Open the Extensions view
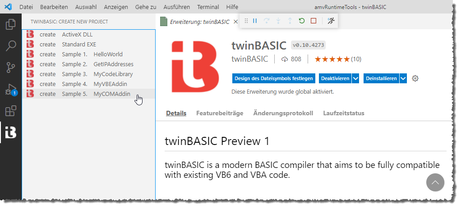 (x=10, y=111)
